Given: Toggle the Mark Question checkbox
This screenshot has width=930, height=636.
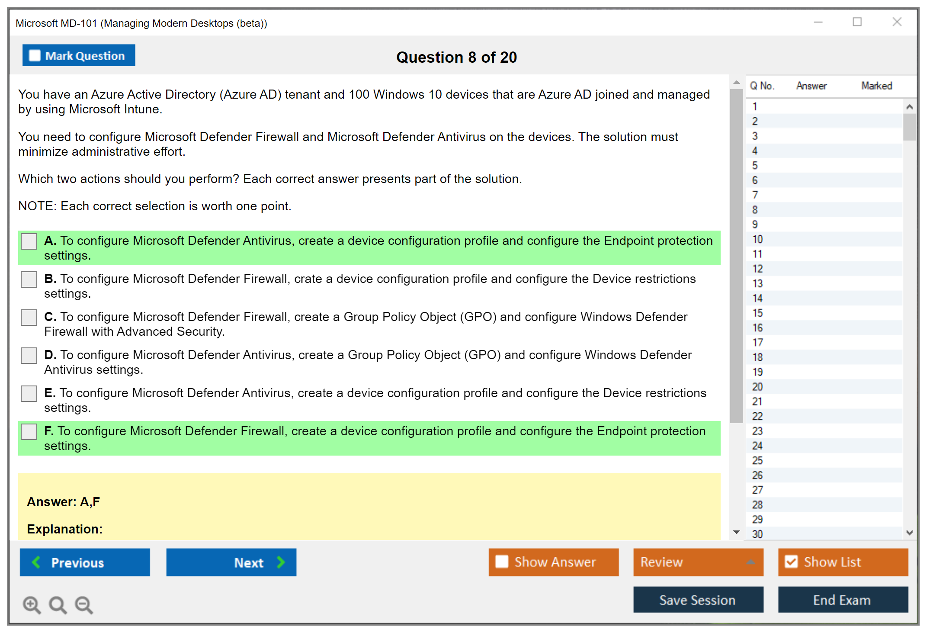Looking at the screenshot, I should coord(35,56).
